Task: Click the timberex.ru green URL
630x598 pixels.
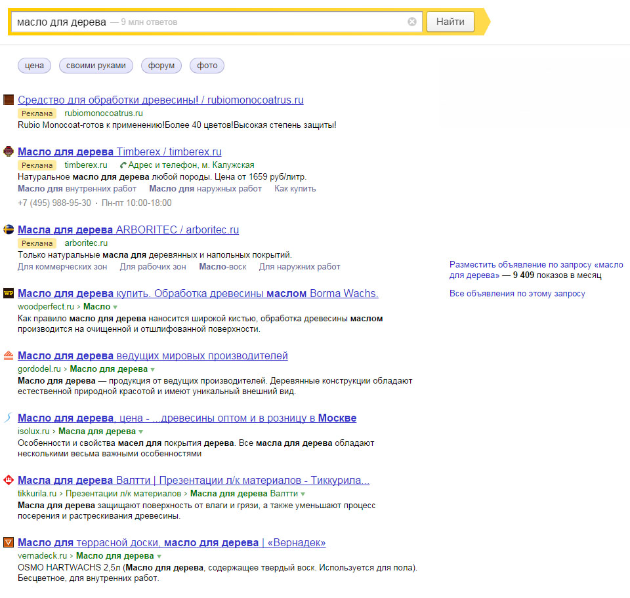Action: click(86, 165)
